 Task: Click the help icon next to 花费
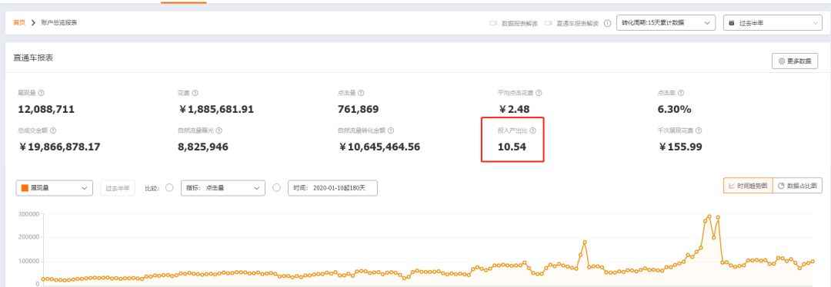(195, 93)
